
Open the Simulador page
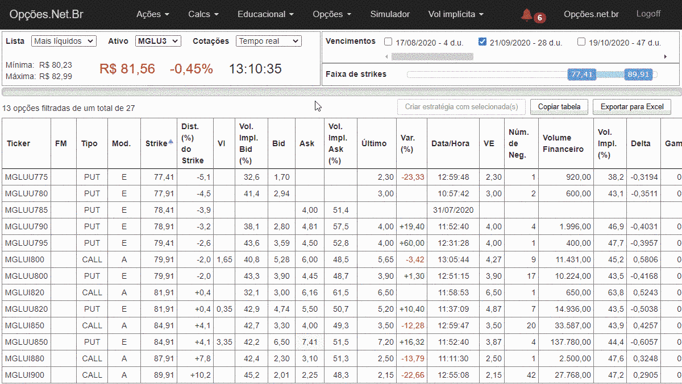coord(390,14)
